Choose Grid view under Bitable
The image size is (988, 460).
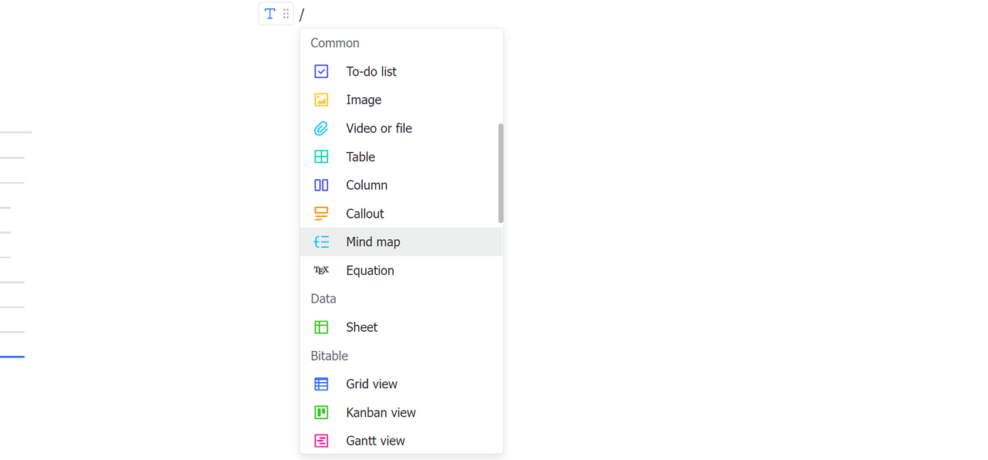click(x=371, y=384)
